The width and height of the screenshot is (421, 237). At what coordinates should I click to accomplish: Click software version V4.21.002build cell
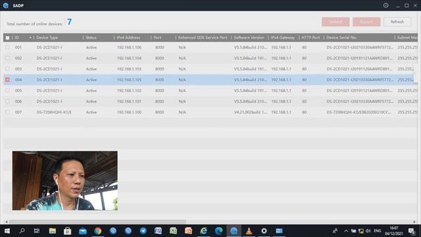coord(250,112)
